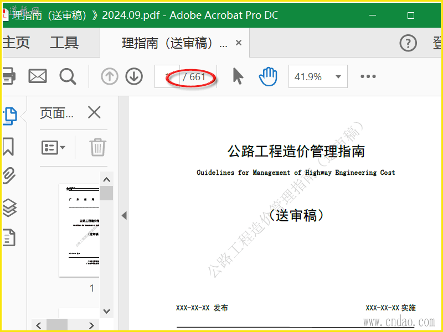Screen dimensions: 443x332
Task: Click the 'XXX-XX-XX 实施' text
Action: (391, 308)
